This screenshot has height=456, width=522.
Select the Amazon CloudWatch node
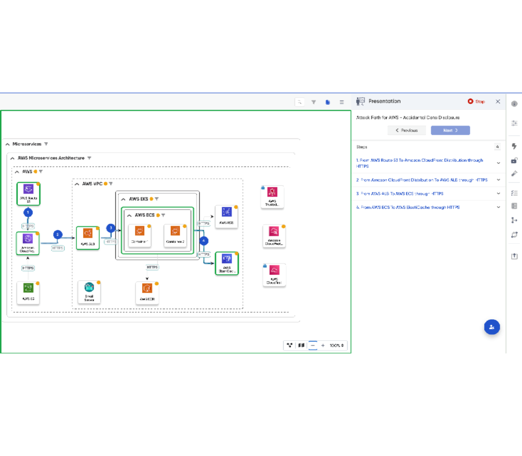point(274,236)
